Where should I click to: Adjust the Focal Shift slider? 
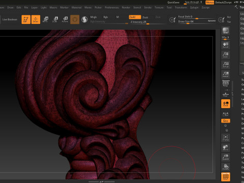(x=197, y=17)
